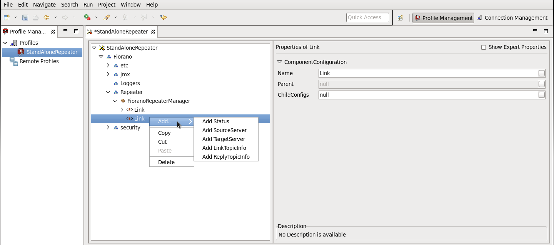
Task: Click the Name field containing Link
Action: [x=428, y=73]
